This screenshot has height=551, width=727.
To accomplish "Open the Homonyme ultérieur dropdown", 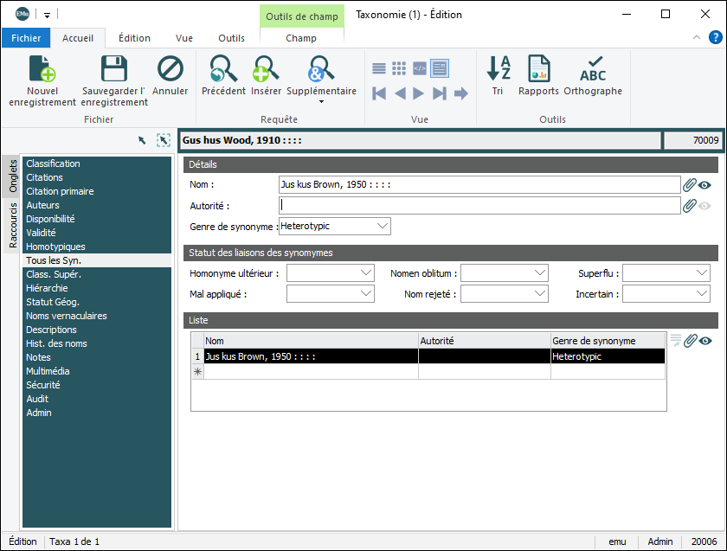I will point(365,273).
